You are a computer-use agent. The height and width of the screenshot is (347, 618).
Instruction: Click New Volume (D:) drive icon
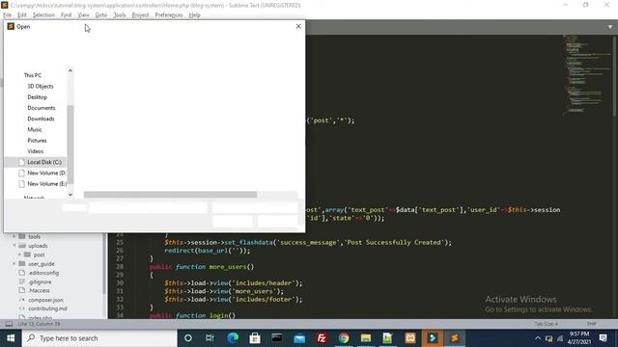click(21, 173)
